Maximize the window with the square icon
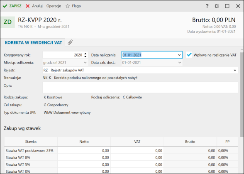Image resolution: width=244 pixels, height=174 pixels. point(227,6)
